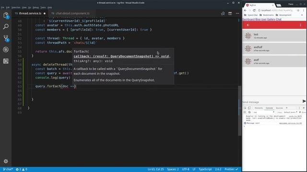Click the open changes icon in the editor toolbar

coord(223,13)
